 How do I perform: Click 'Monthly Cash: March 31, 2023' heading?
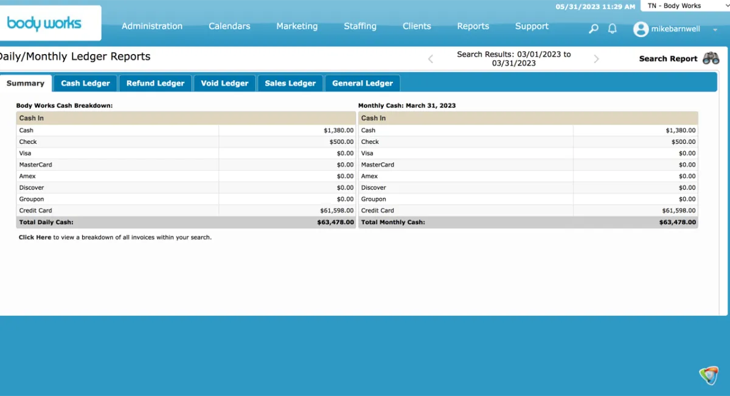point(407,106)
